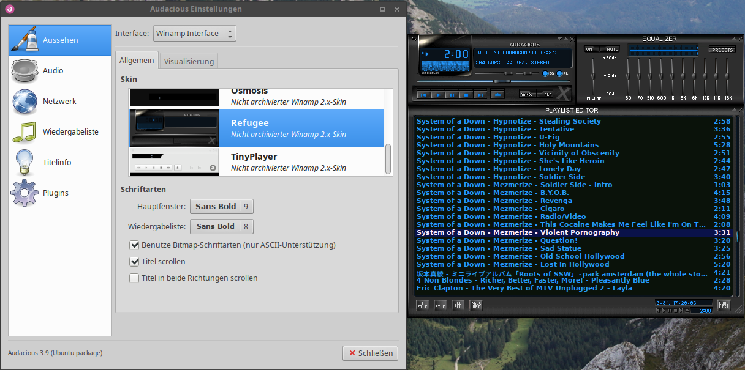The image size is (745, 370).
Task: Click SEL ALL button in playlist editor
Action: 458,305
